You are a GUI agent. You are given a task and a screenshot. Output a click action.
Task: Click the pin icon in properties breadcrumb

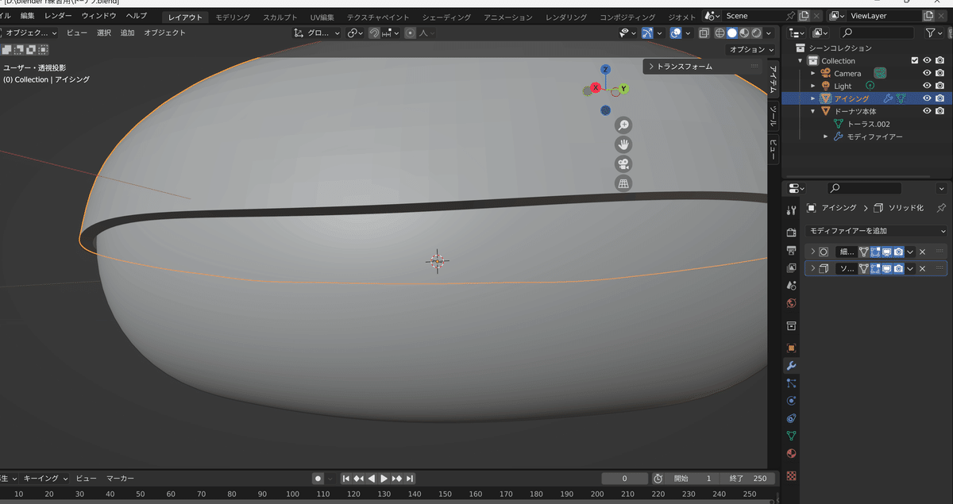pyautogui.click(x=942, y=208)
